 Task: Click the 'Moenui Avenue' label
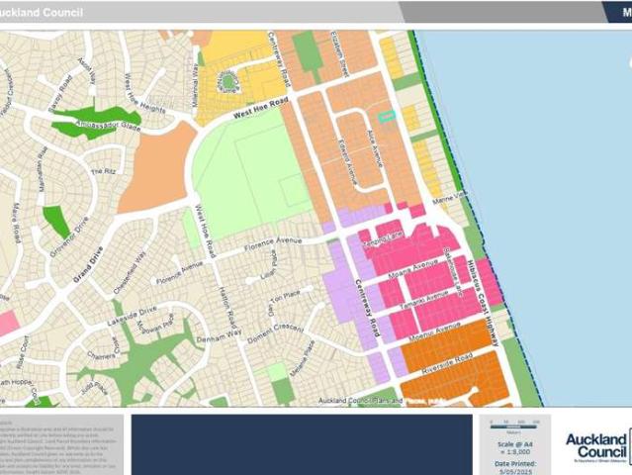pos(434,332)
